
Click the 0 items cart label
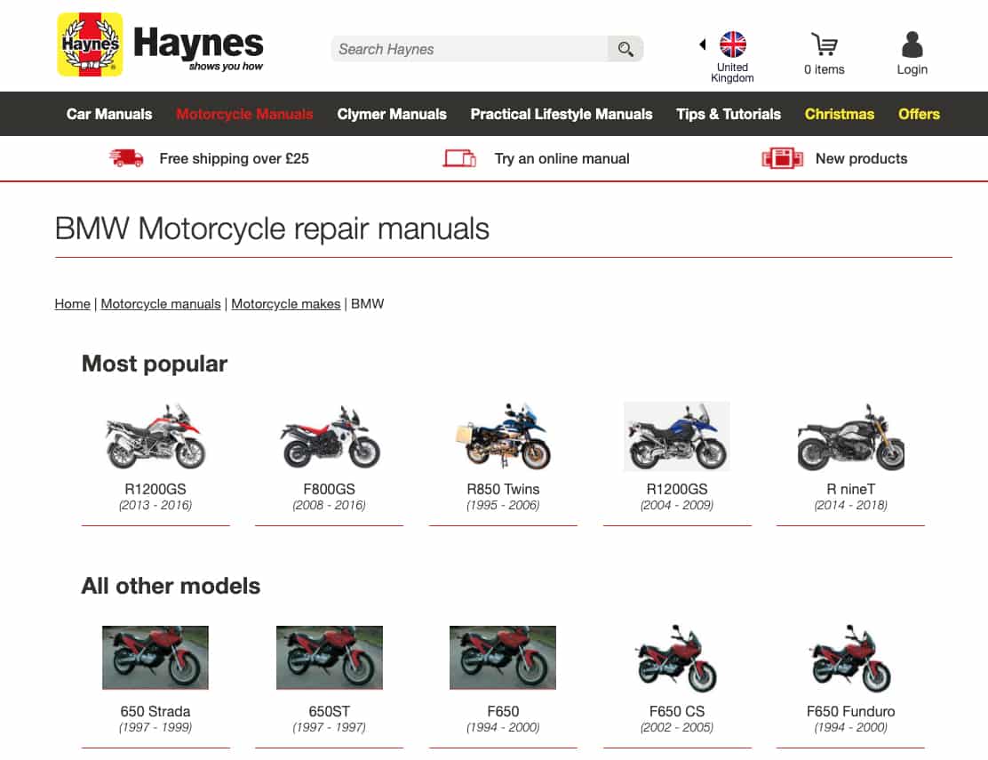click(x=825, y=69)
